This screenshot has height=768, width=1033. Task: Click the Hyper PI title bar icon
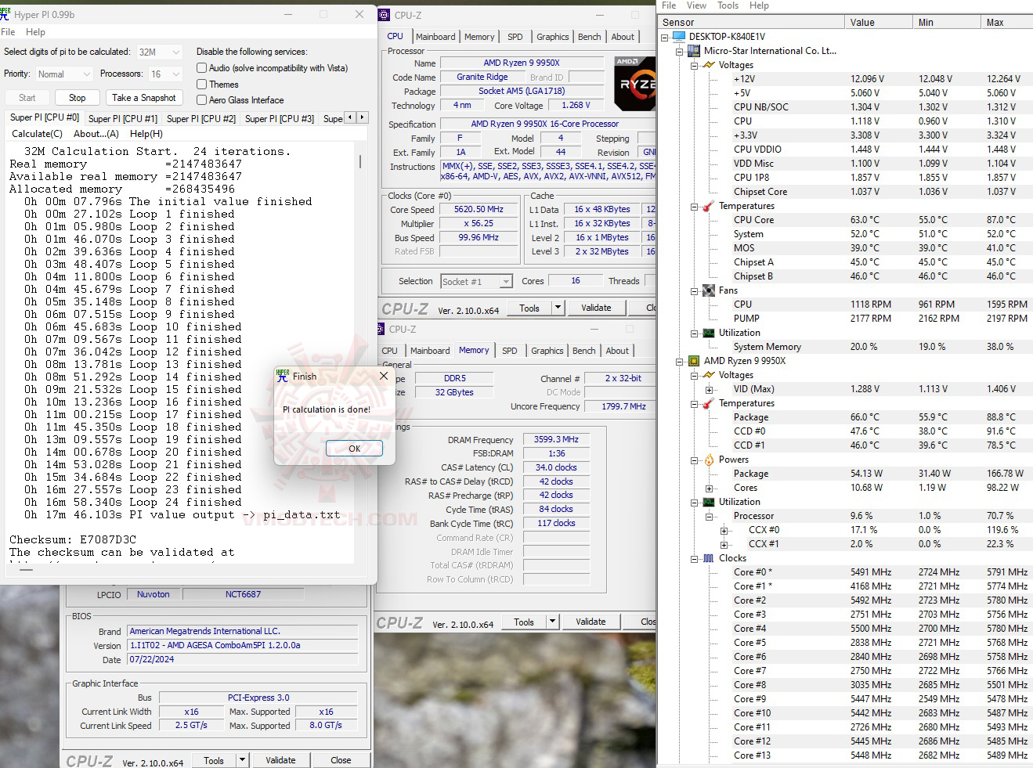pyautogui.click(x=5, y=13)
